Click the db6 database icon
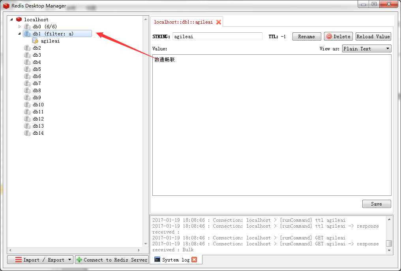This screenshot has width=401, height=271. click(x=27, y=76)
